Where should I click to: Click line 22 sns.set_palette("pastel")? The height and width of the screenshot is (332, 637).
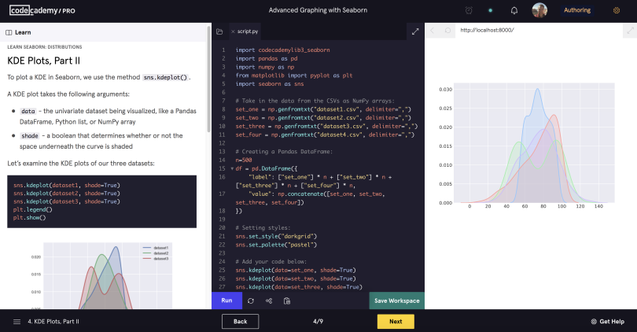point(276,245)
